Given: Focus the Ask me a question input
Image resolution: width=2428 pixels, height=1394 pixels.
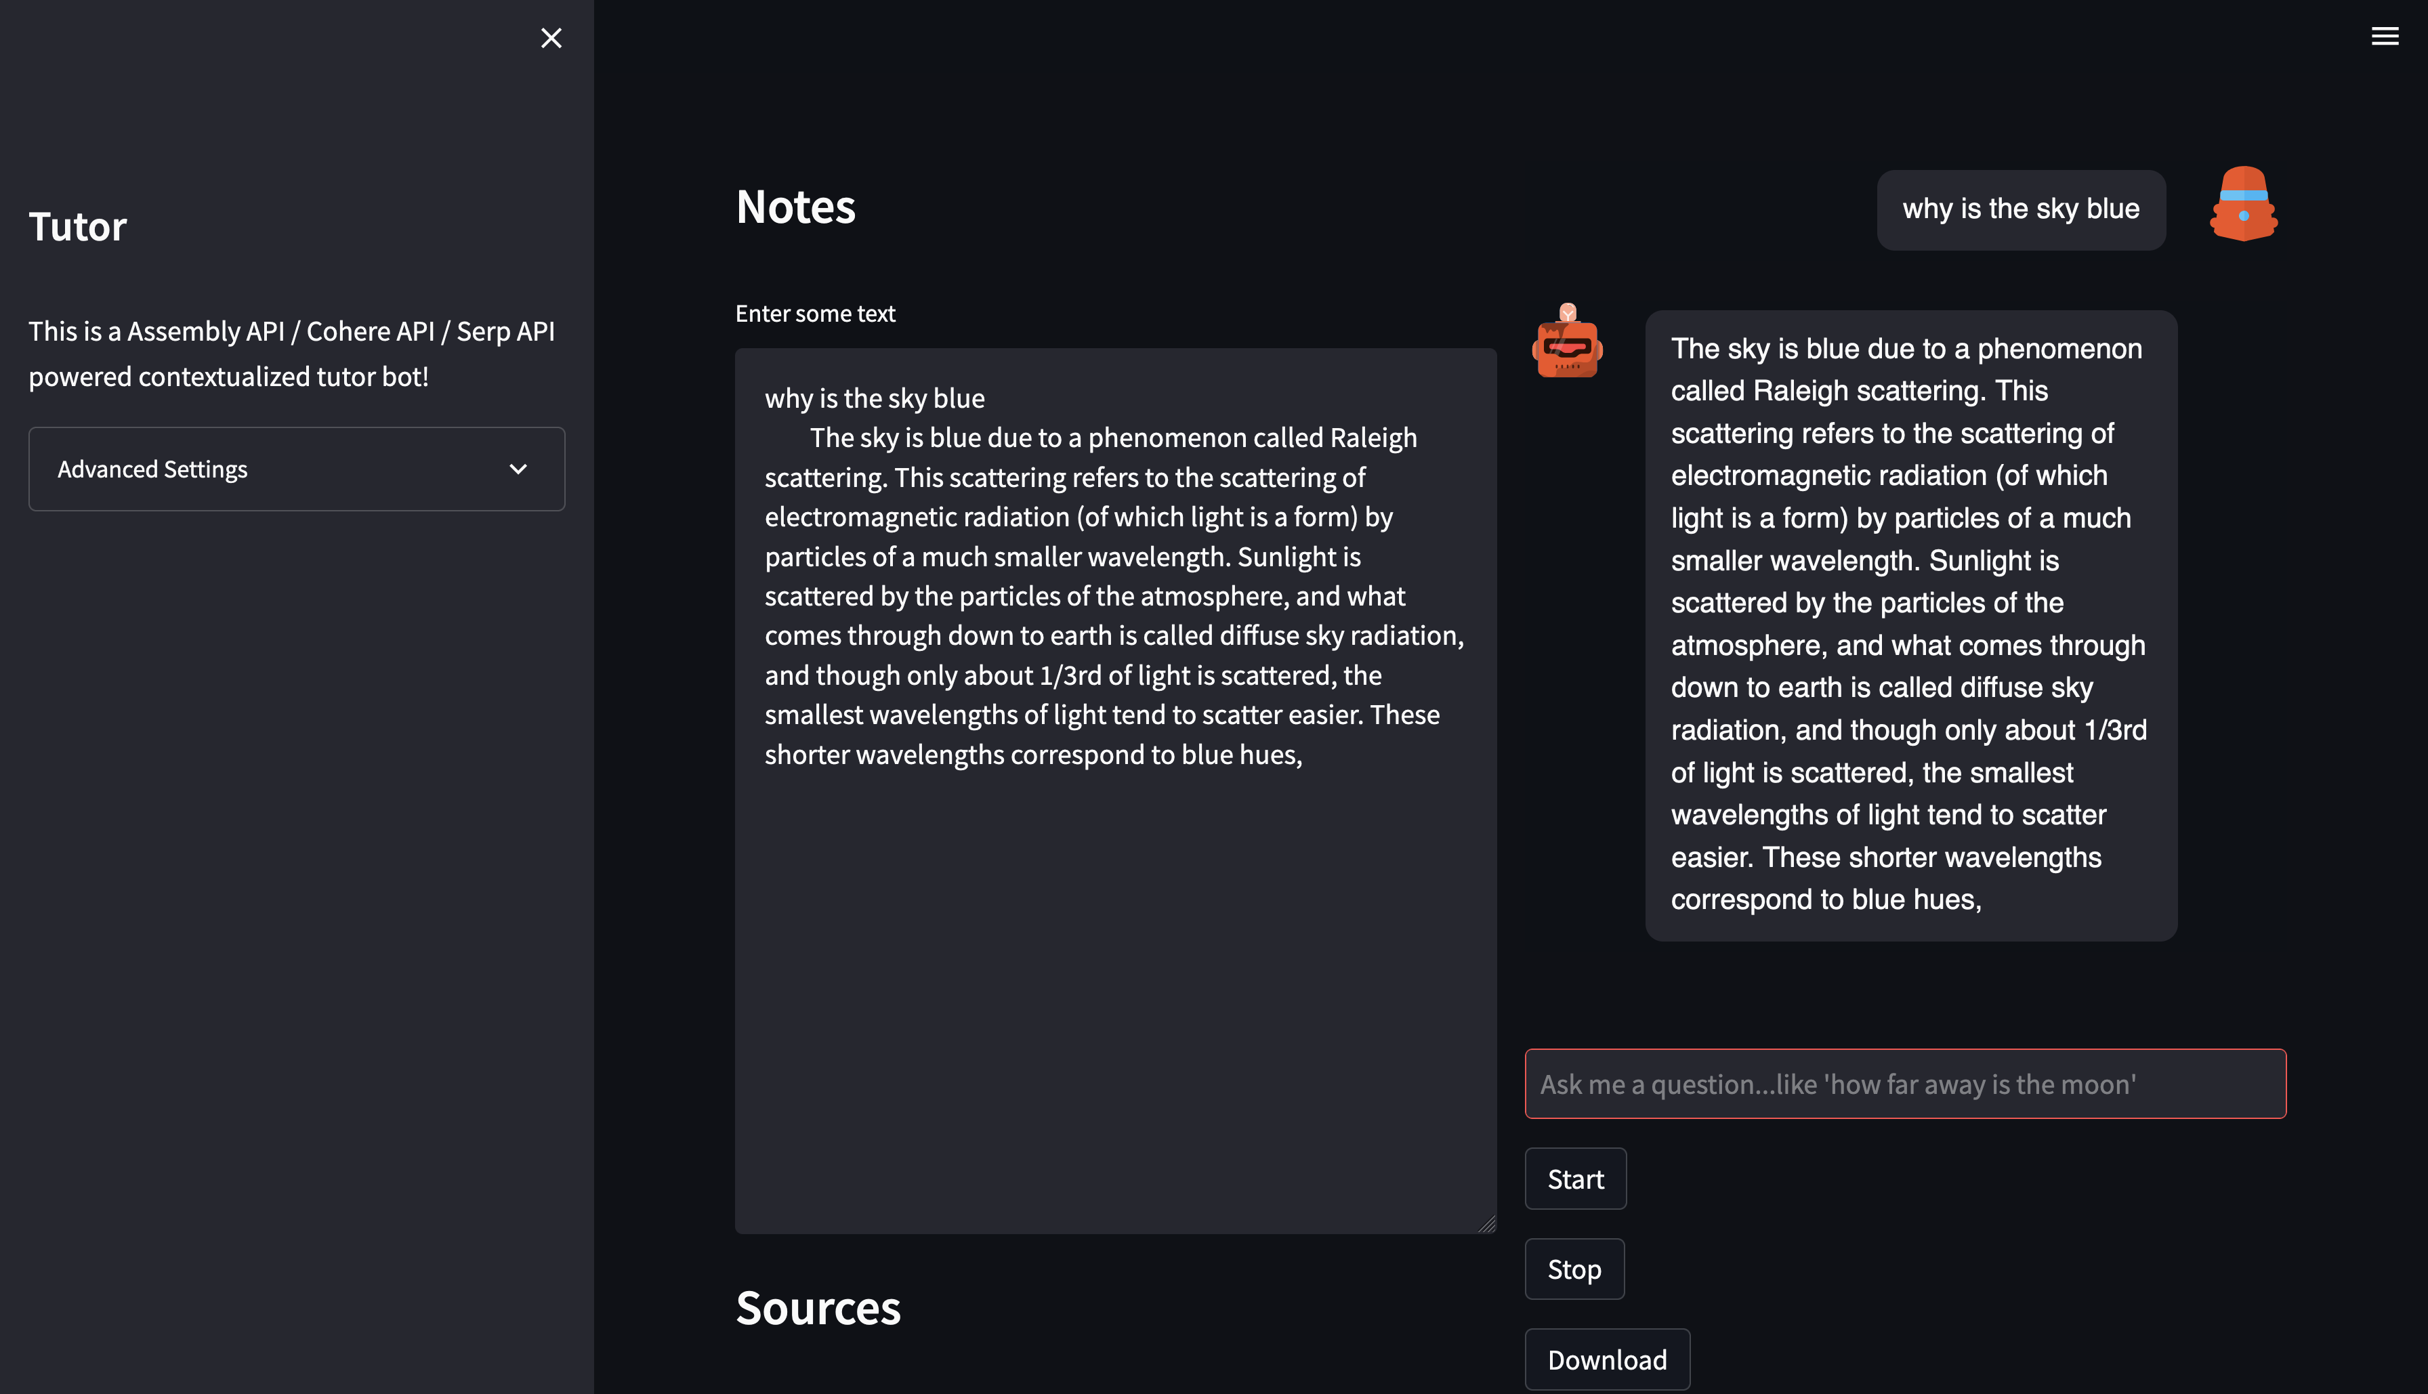Looking at the screenshot, I should point(1904,1084).
